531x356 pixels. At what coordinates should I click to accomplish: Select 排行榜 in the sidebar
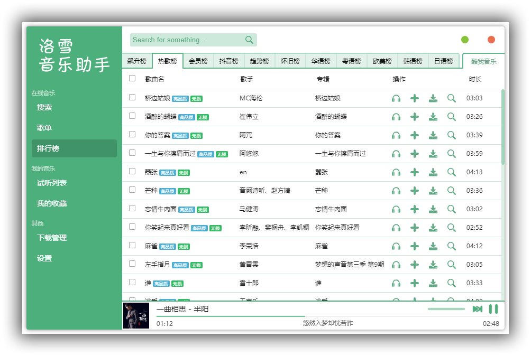[x=74, y=148]
